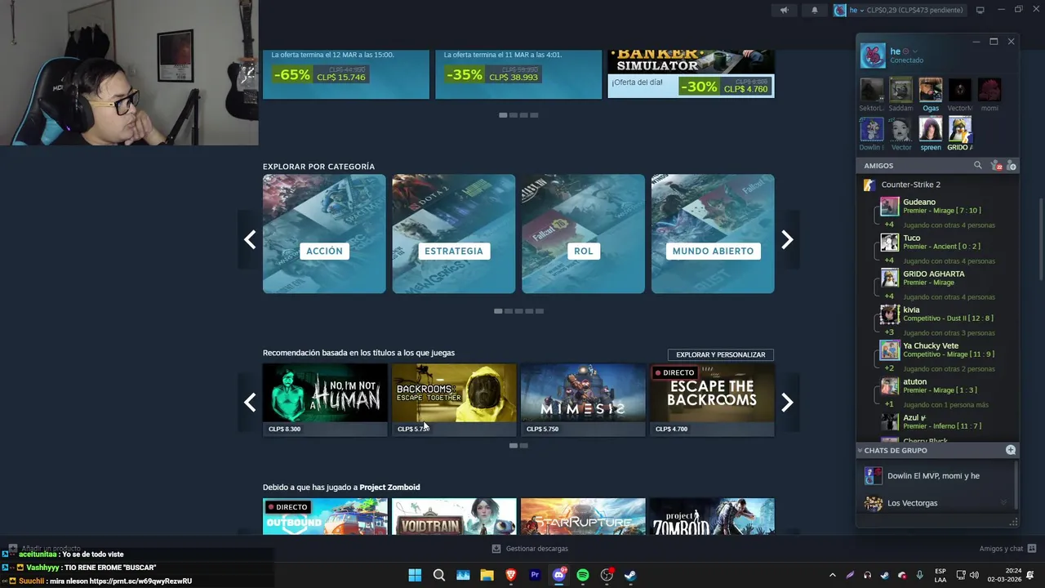Image resolution: width=1045 pixels, height=588 pixels.
Task: Go to previous category carousel arrow
Action: click(x=250, y=239)
